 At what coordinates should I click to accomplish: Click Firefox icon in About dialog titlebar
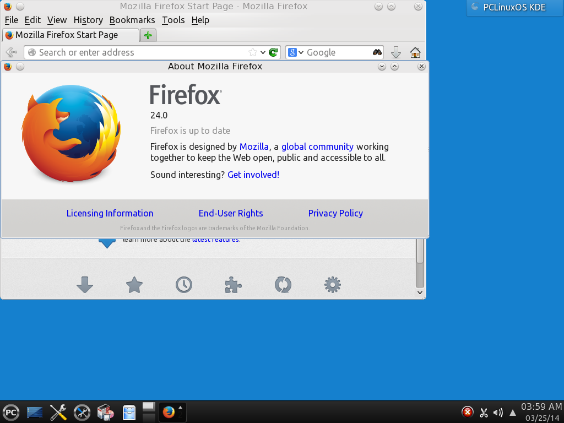8,67
